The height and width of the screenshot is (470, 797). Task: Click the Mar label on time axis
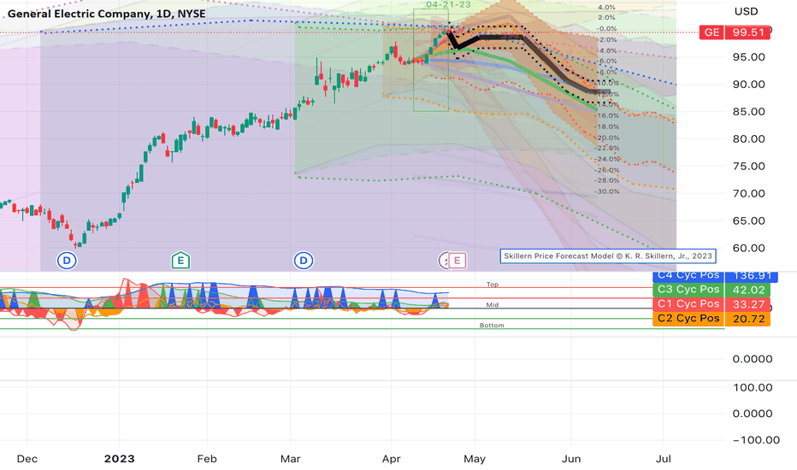tap(290, 459)
